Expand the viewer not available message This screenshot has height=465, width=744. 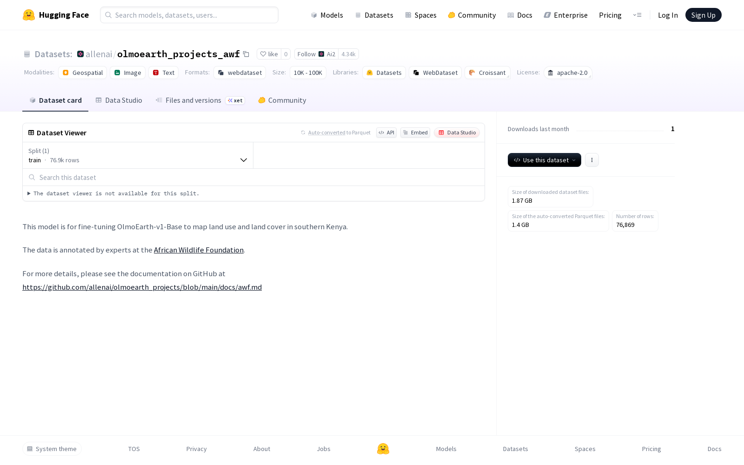(x=113, y=193)
